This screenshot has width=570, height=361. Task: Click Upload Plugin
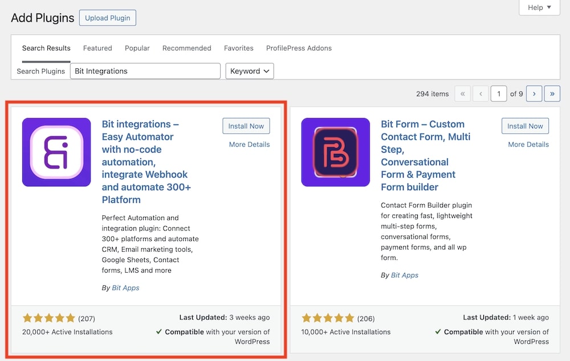click(107, 18)
